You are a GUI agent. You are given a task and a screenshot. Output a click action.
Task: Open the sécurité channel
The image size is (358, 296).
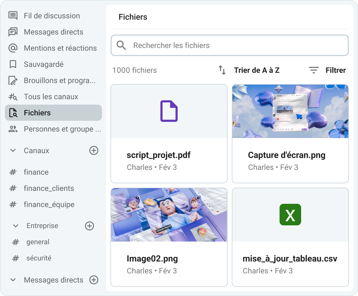click(39, 258)
